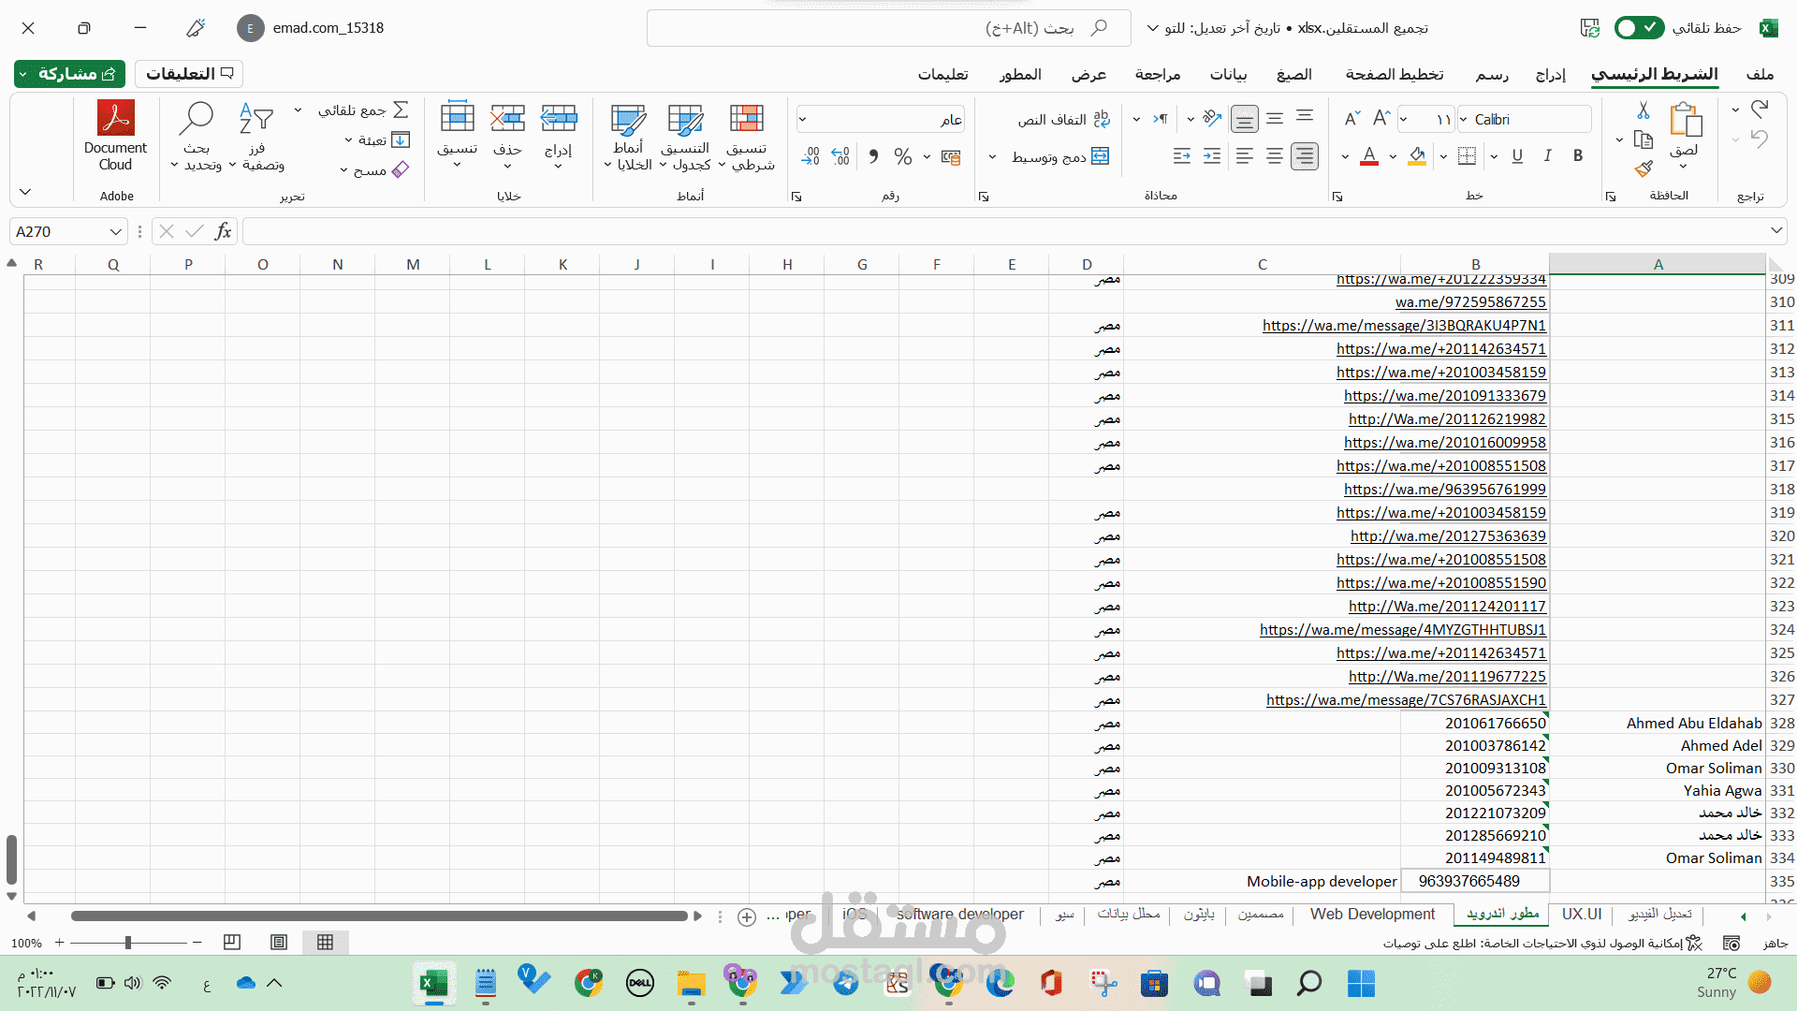Viewport: 1797px width, 1011px height.
Task: Toggle Bold formatting button
Action: (x=1578, y=156)
